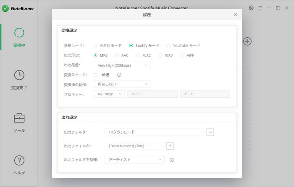Select AUTO モード radio button
Image resolution: width=294 pixels, height=187 pixels.
95,45
